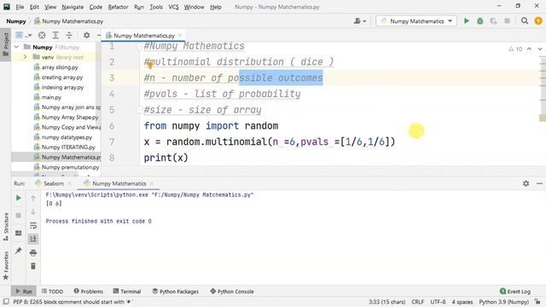Go to next highlighted error arrow
The image size is (546, 307).
[x=540, y=49]
